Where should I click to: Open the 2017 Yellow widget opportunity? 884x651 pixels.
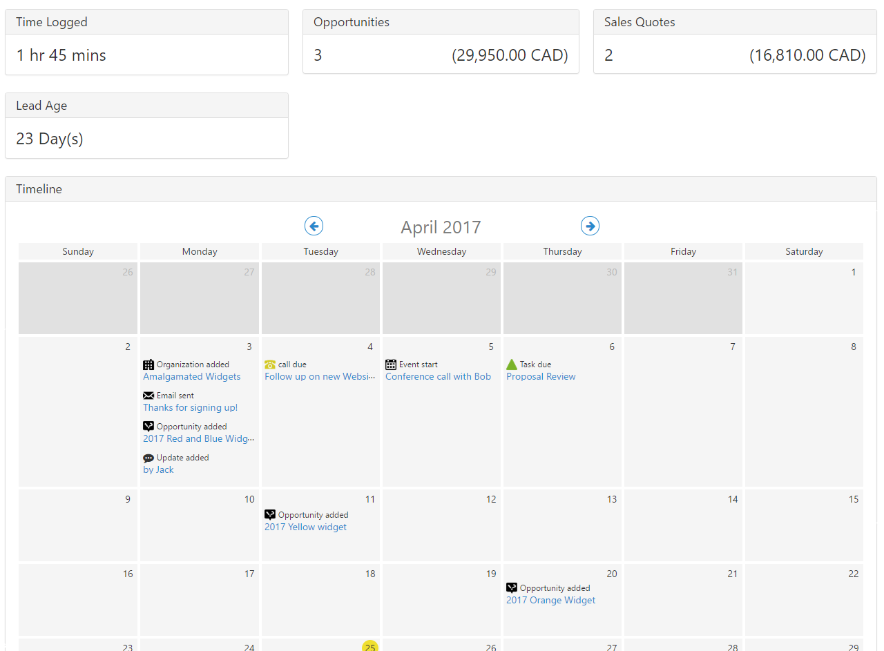click(306, 527)
